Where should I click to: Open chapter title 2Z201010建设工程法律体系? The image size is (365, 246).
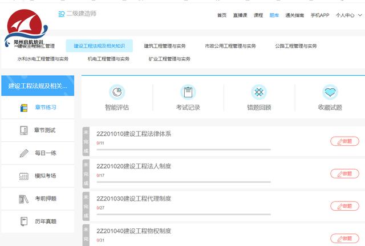click(134, 134)
